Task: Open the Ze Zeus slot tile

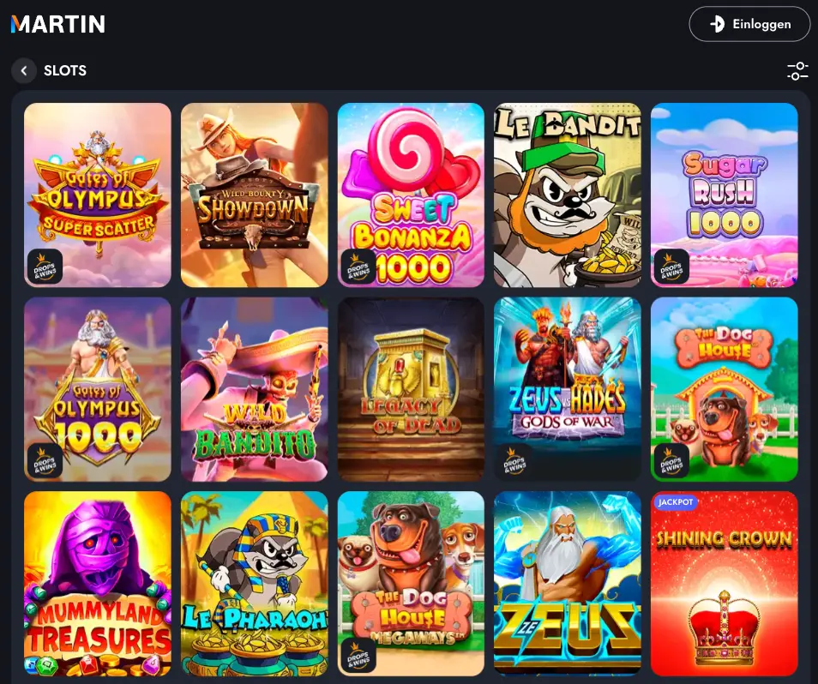Action: click(568, 584)
